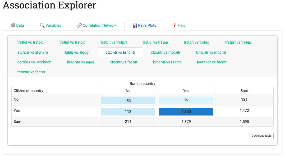Image resolution: width=285 pixels, height=157 pixels.
Task: Open the trstprt vs trstep pair
Action: click(238, 42)
